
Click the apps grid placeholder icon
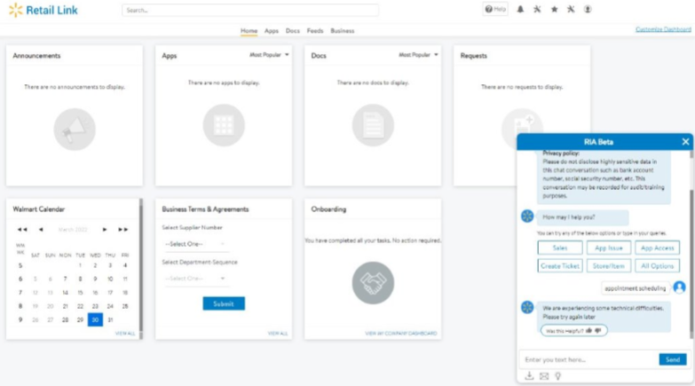pyautogui.click(x=224, y=125)
